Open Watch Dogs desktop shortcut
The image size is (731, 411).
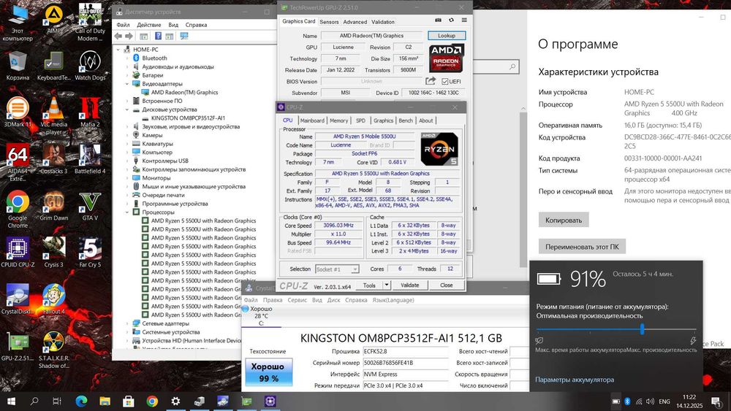coord(90,66)
